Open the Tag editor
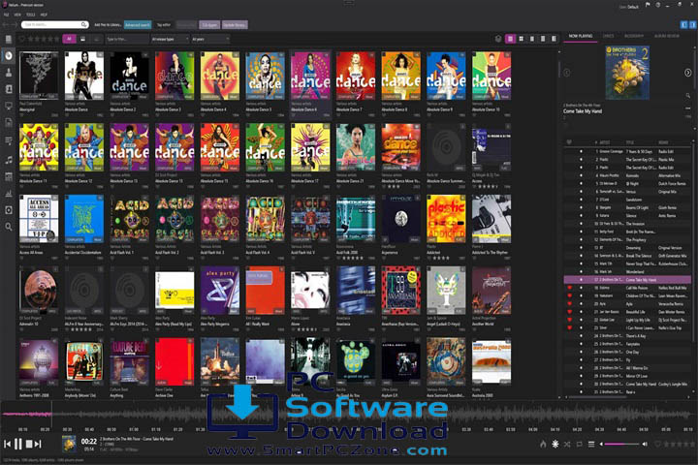Image resolution: width=698 pixels, height=465 pixels. 164,25
